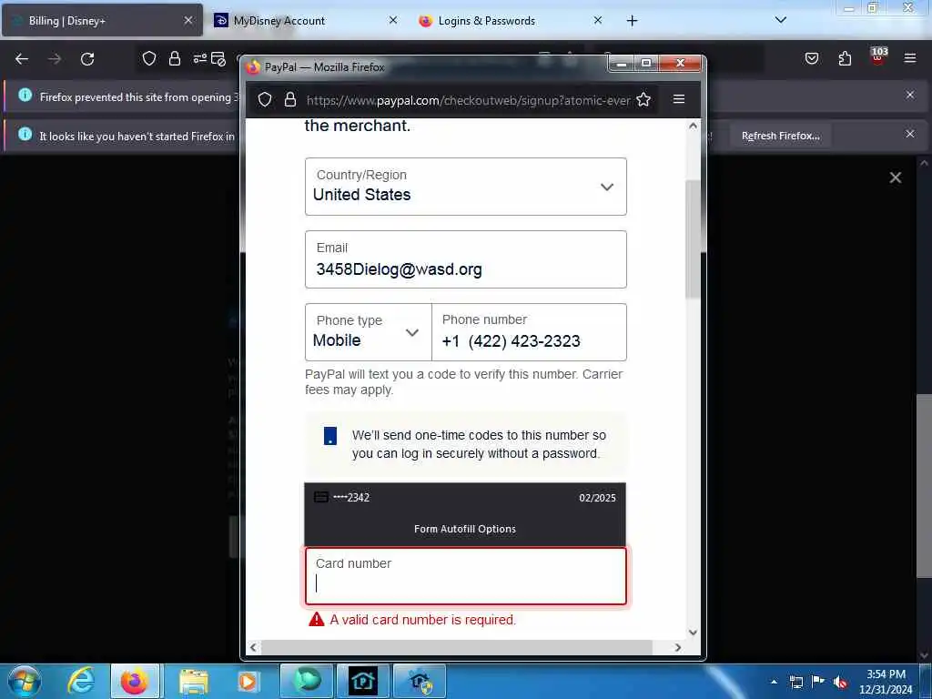Click the PayPal popup vertical scrollbar thumb
Screen dimensions: 932x699
click(x=693, y=239)
